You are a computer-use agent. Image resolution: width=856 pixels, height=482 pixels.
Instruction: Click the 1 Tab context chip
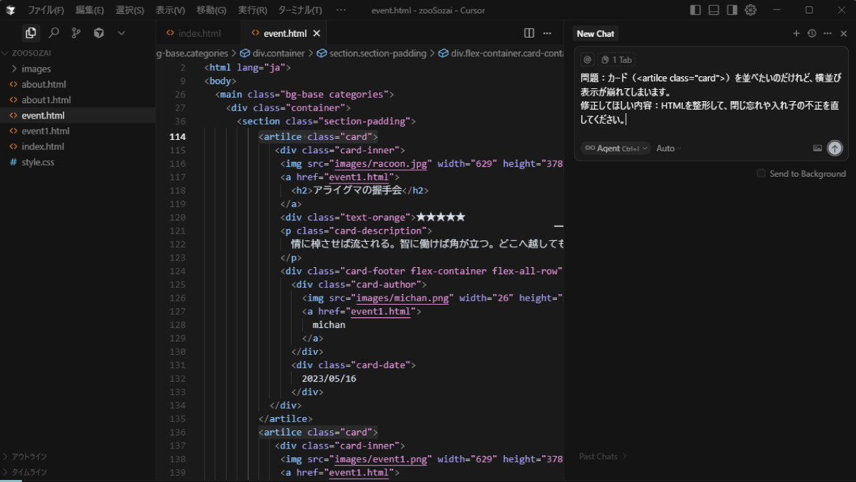617,60
